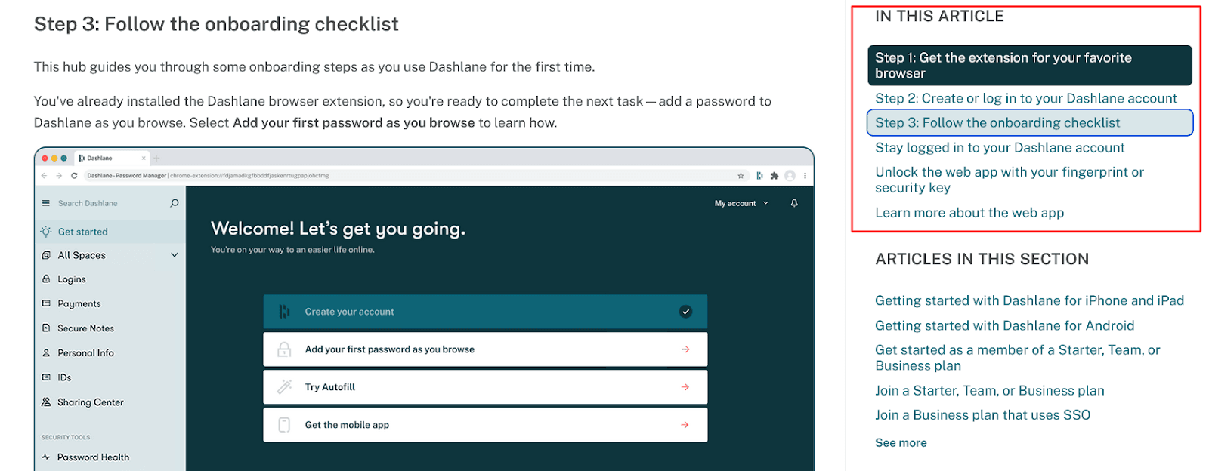Click the Password Health pulse icon
Image resolution: width=1209 pixels, height=471 pixels.
tap(46, 457)
